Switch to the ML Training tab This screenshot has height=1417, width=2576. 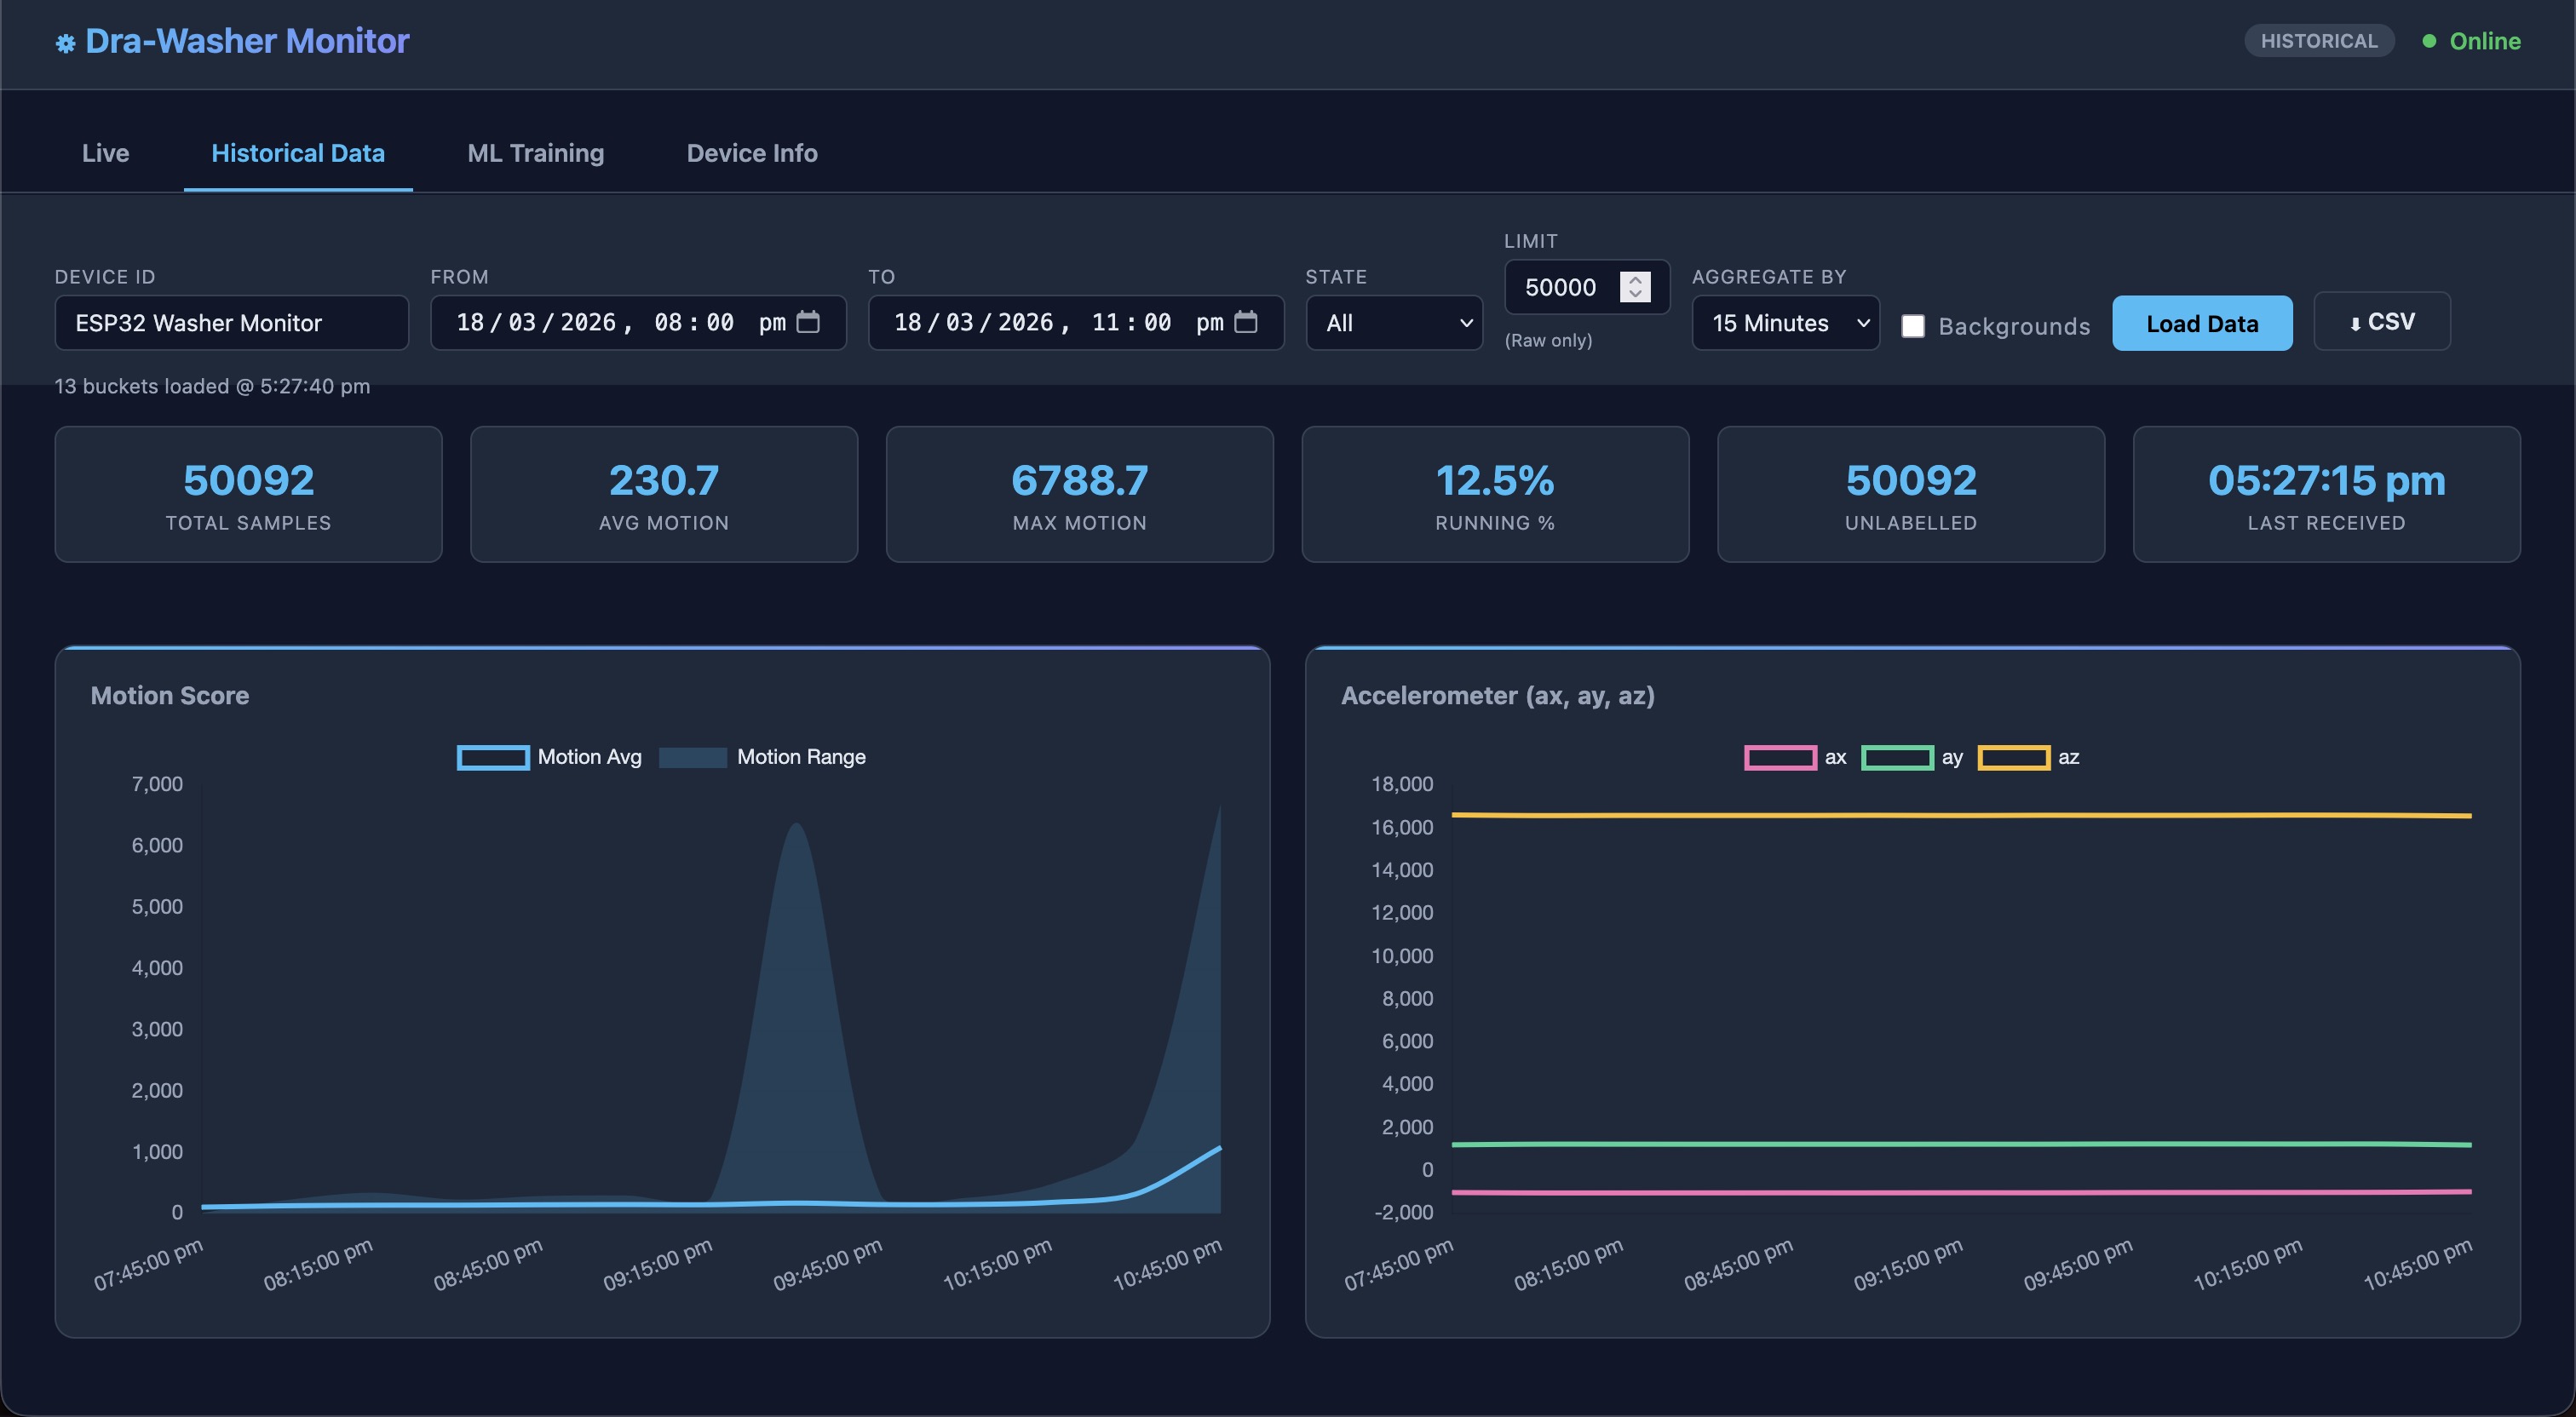pyautogui.click(x=535, y=153)
